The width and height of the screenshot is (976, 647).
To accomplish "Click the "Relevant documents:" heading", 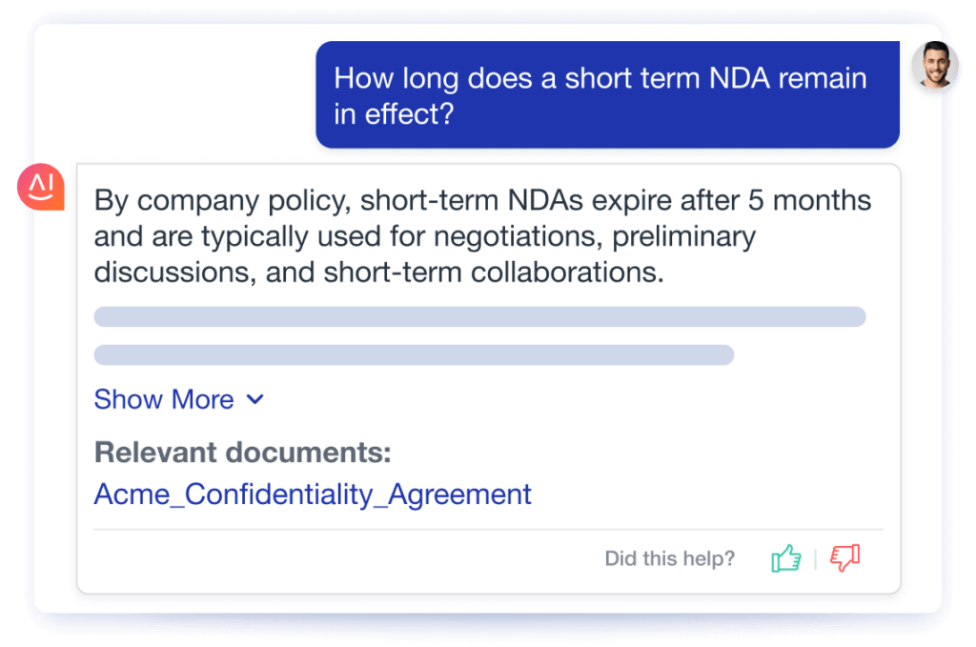I will (242, 454).
